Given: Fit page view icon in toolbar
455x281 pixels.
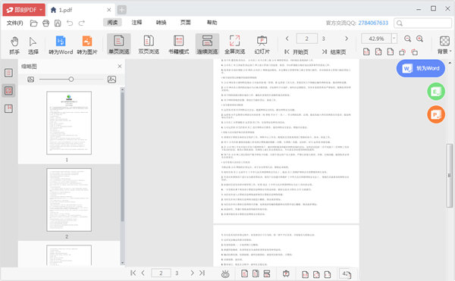Looking at the screenshot, I should point(378,52).
